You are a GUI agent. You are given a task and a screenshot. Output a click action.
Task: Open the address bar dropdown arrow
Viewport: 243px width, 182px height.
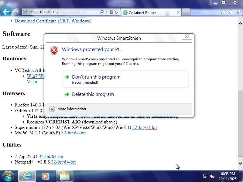[107, 12]
